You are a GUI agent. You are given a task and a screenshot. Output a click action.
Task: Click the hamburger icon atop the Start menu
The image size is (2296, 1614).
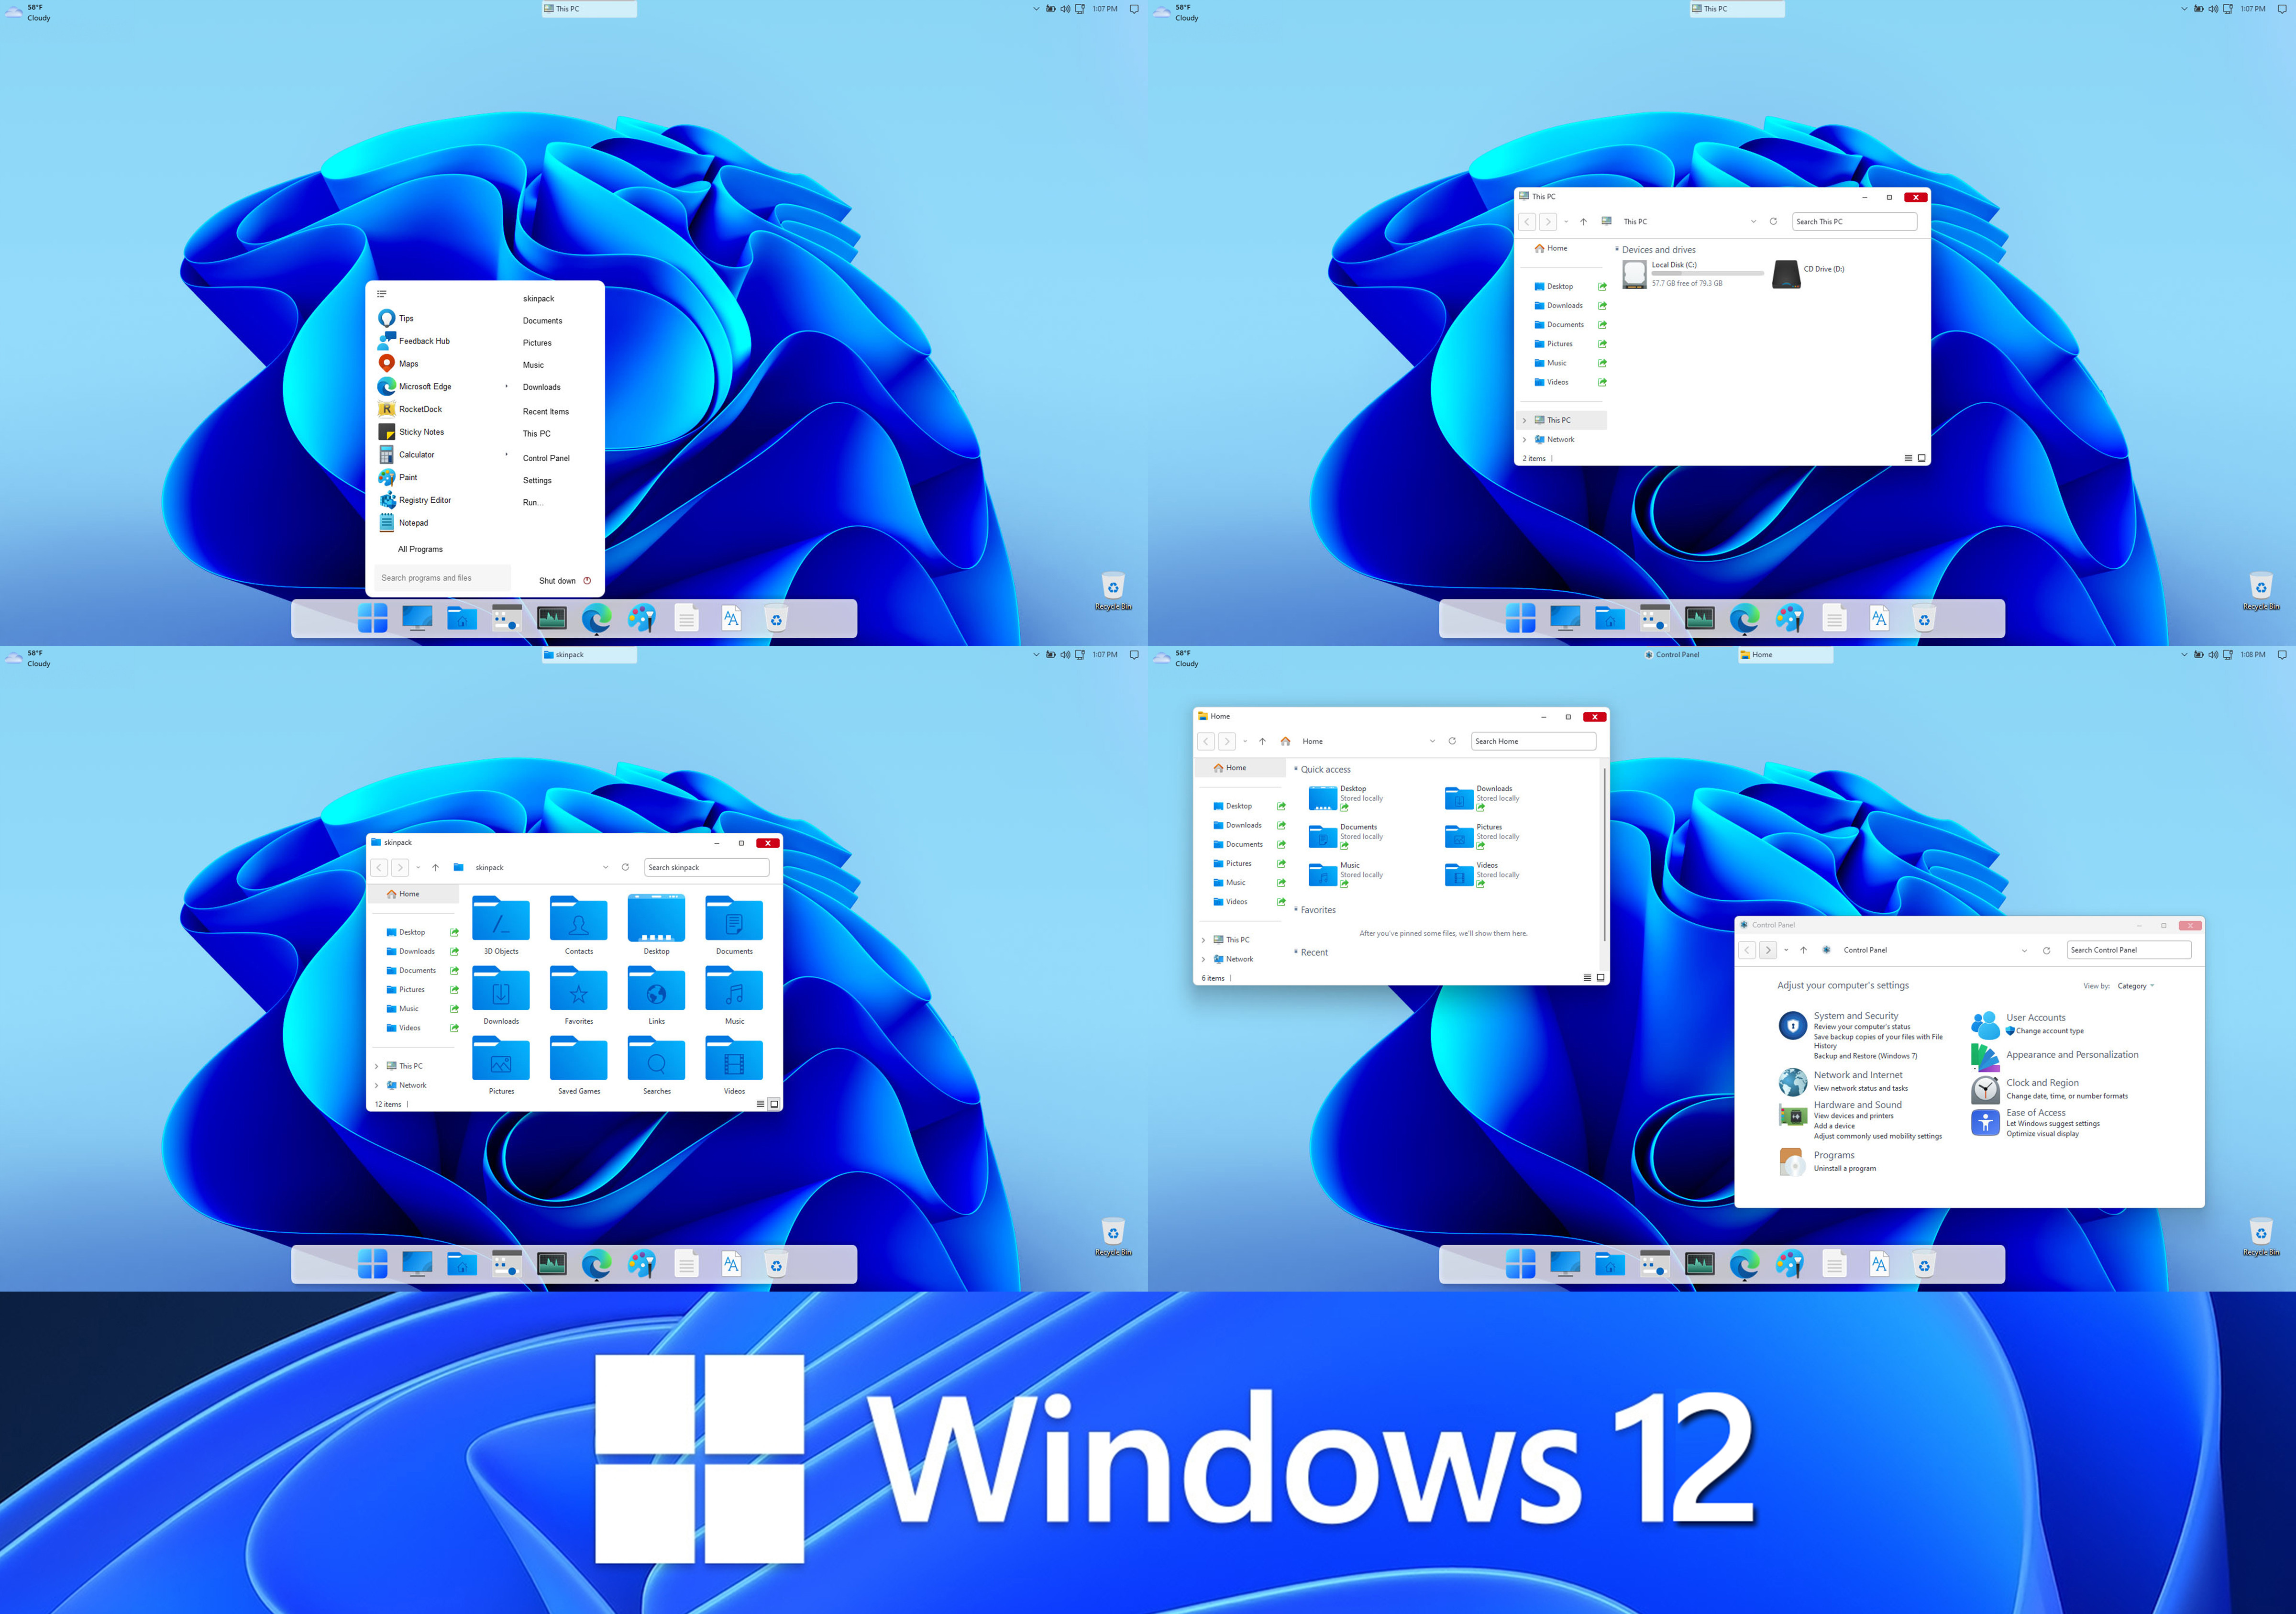[381, 294]
